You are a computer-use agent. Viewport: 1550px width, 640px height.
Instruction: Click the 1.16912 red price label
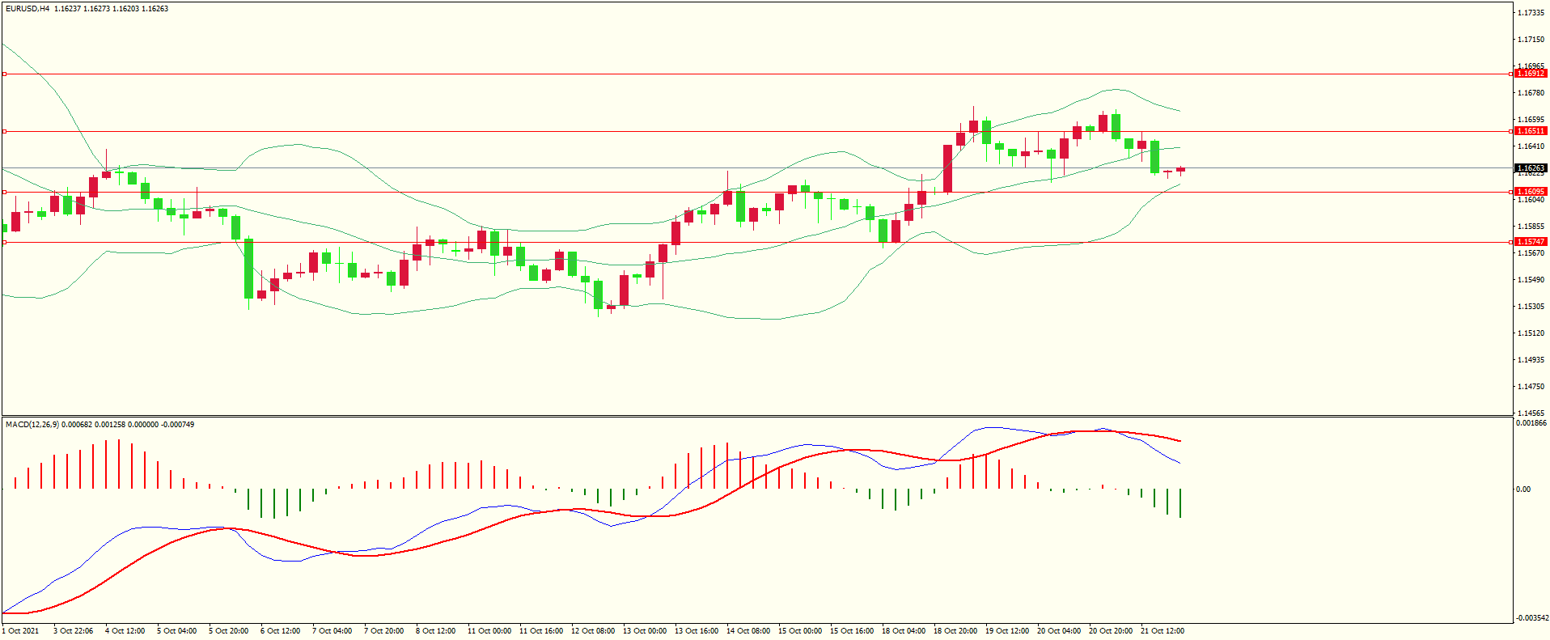1530,74
